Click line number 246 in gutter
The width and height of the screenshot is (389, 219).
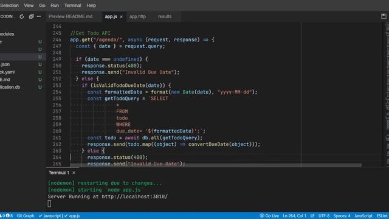(x=57, y=40)
